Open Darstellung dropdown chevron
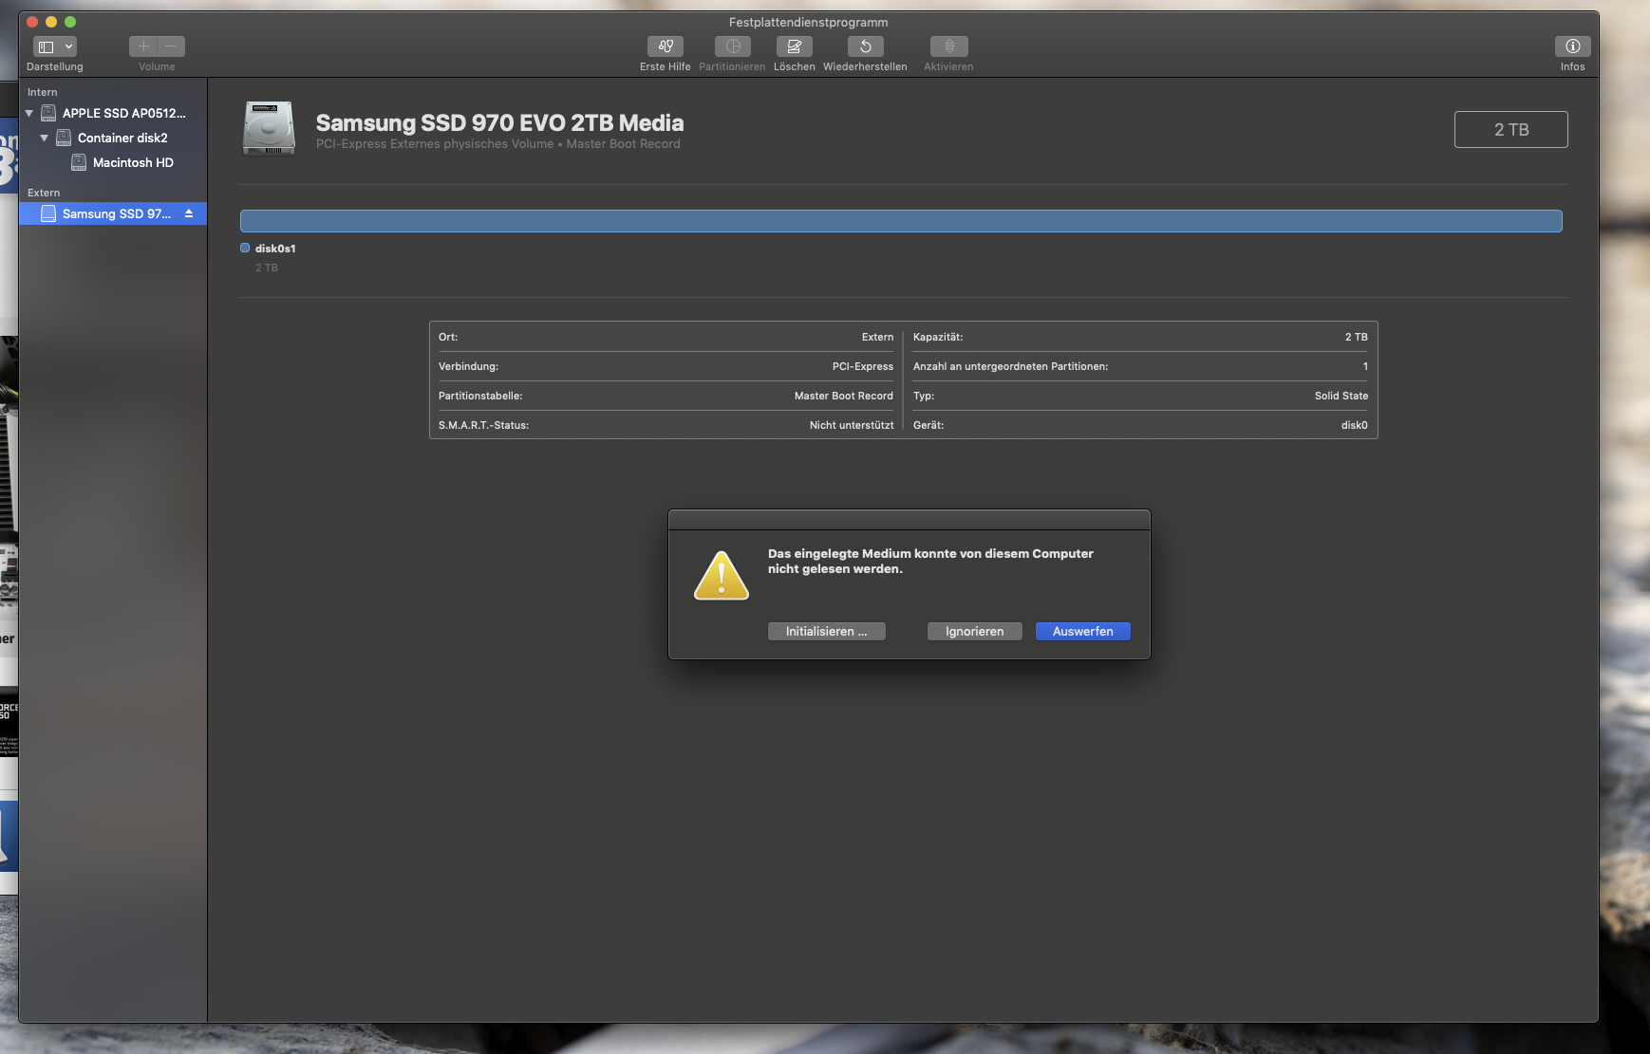1650x1054 pixels. 68,46
